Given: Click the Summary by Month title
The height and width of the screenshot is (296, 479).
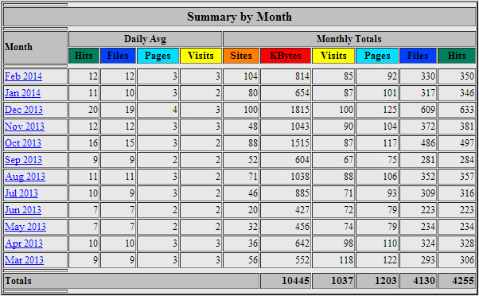Looking at the screenshot, I should [240, 17].
